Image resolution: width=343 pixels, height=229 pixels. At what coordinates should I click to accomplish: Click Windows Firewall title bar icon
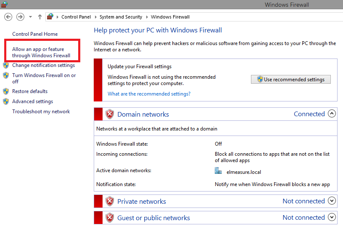[4, 4]
